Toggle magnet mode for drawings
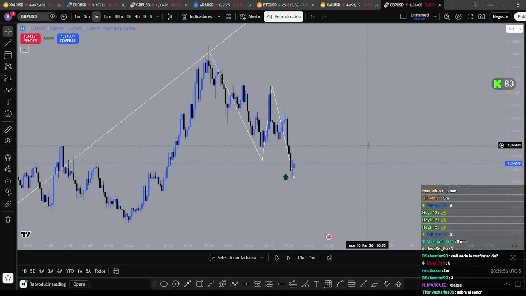 (x=8, y=157)
